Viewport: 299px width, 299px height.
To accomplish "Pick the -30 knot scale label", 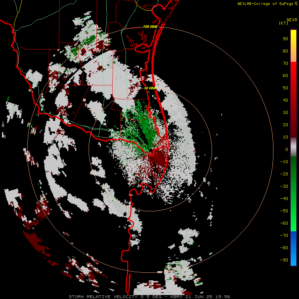I will (284, 186).
